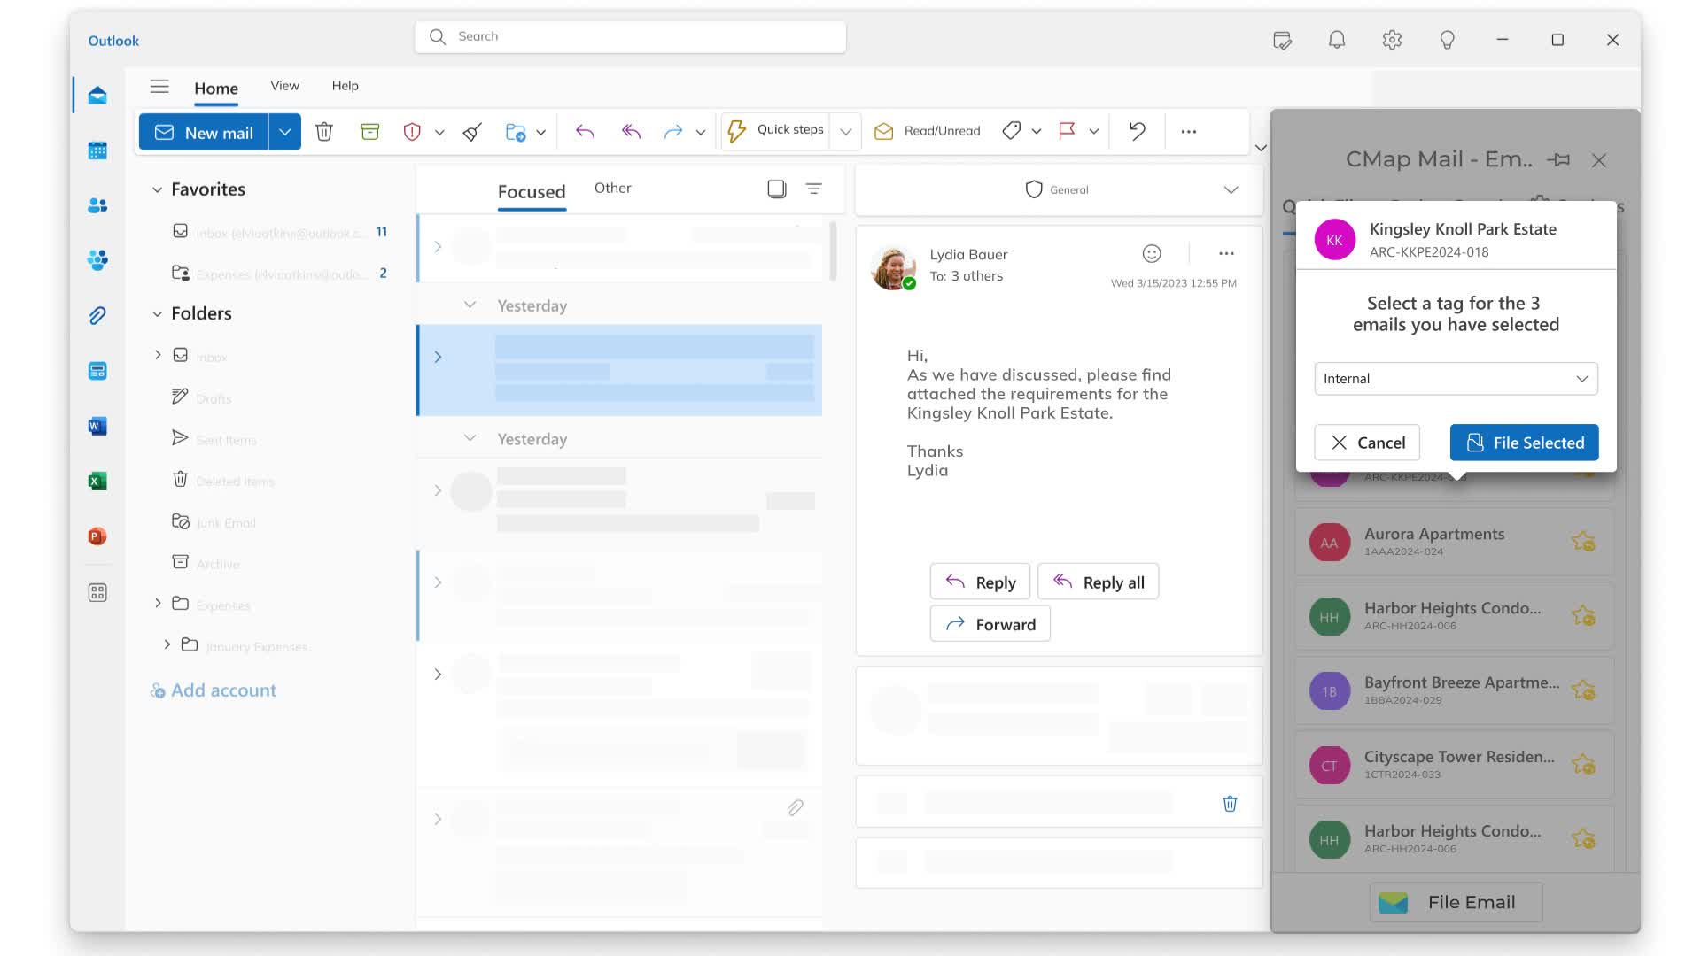Click the Flag icon in ribbon
This screenshot has width=1701, height=956.
click(x=1067, y=131)
